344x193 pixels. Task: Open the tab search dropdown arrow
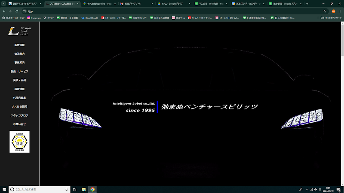pyautogui.click(x=3, y=4)
